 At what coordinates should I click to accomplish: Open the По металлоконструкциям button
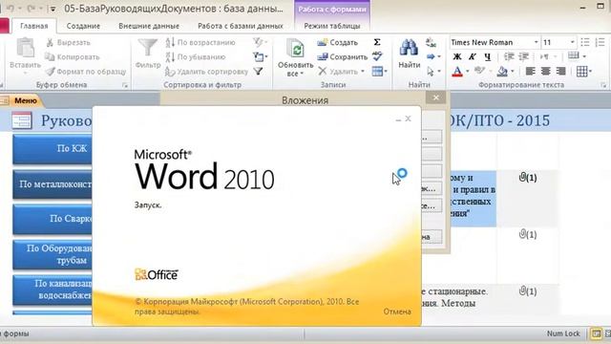click(x=53, y=184)
